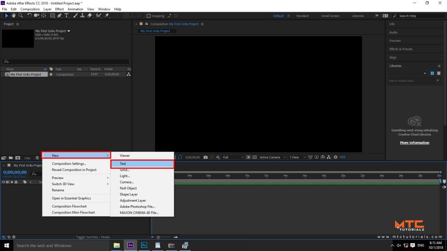Select the Pen tool
Viewport: 447px width, 251px height.
tap(59, 16)
